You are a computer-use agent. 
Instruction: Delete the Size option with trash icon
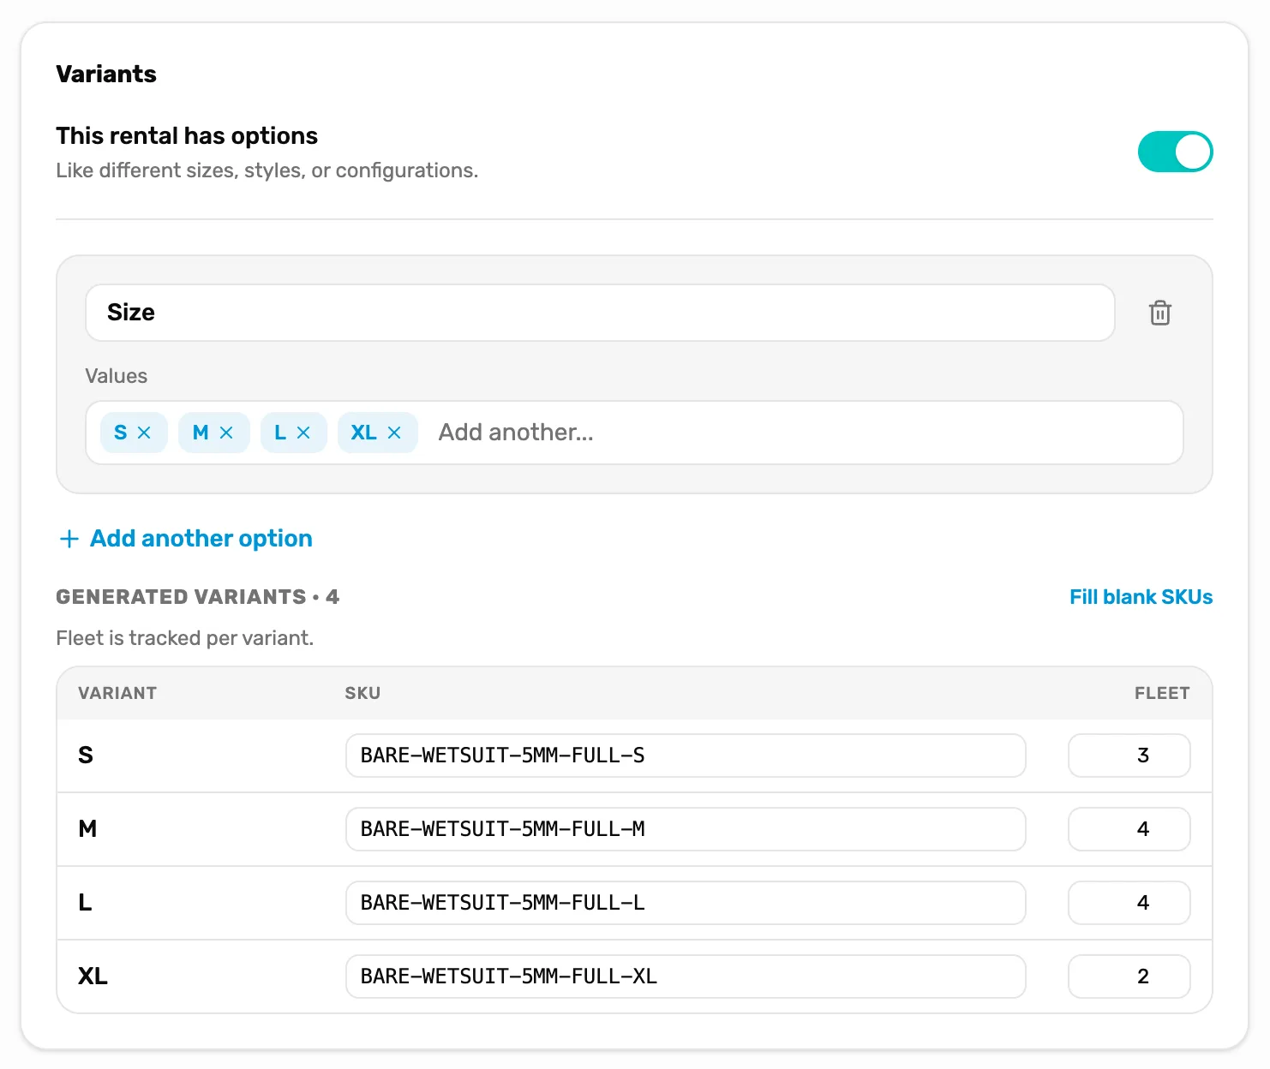click(x=1159, y=313)
